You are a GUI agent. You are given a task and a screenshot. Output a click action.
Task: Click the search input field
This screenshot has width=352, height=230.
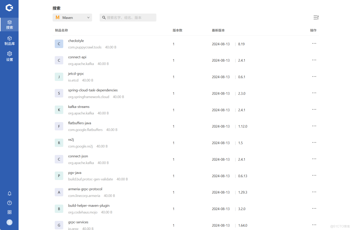click(128, 17)
